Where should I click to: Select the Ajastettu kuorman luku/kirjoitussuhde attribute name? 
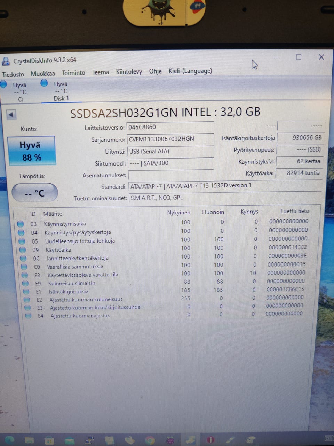click(95, 307)
